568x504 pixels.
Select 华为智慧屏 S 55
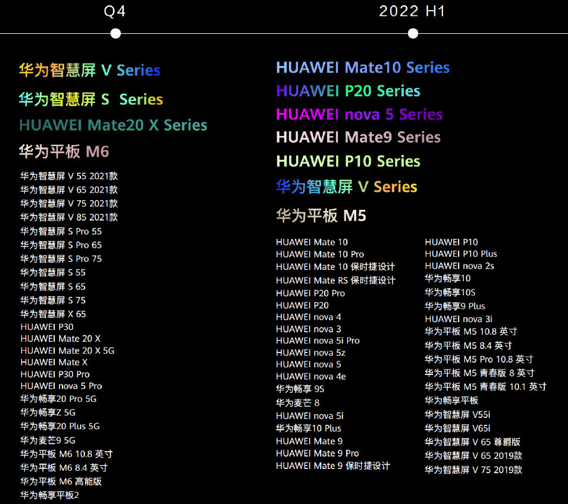[54, 273]
